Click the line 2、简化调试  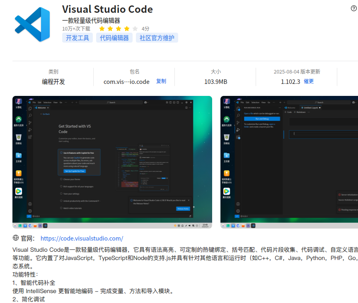29,299
